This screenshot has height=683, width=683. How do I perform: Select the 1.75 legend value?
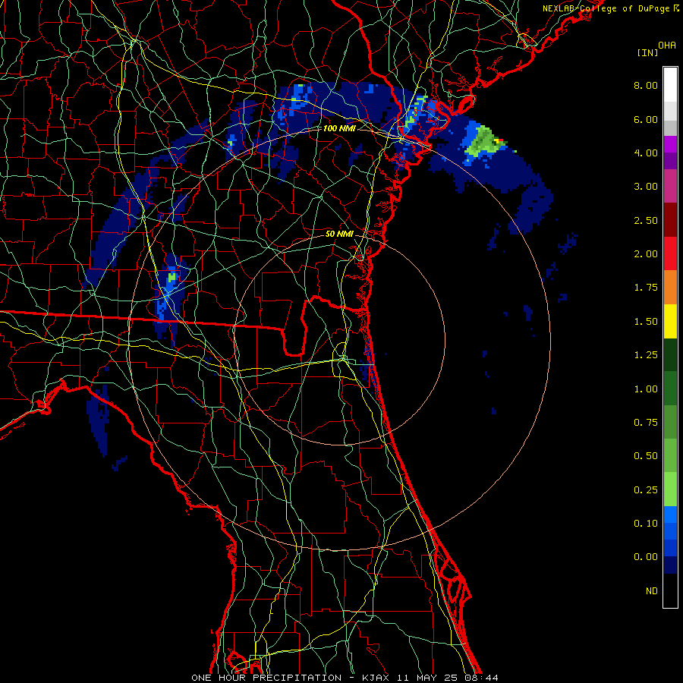point(646,288)
